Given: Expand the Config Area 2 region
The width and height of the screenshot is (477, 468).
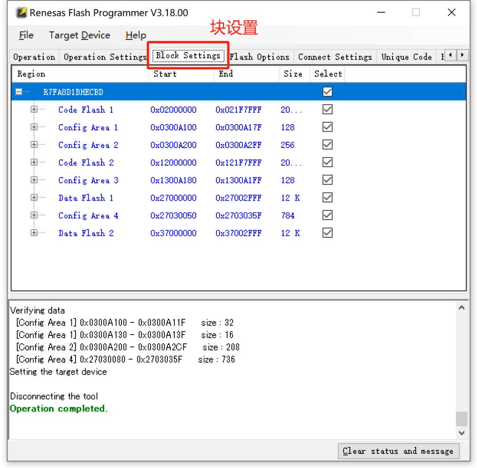Looking at the screenshot, I should click(34, 145).
